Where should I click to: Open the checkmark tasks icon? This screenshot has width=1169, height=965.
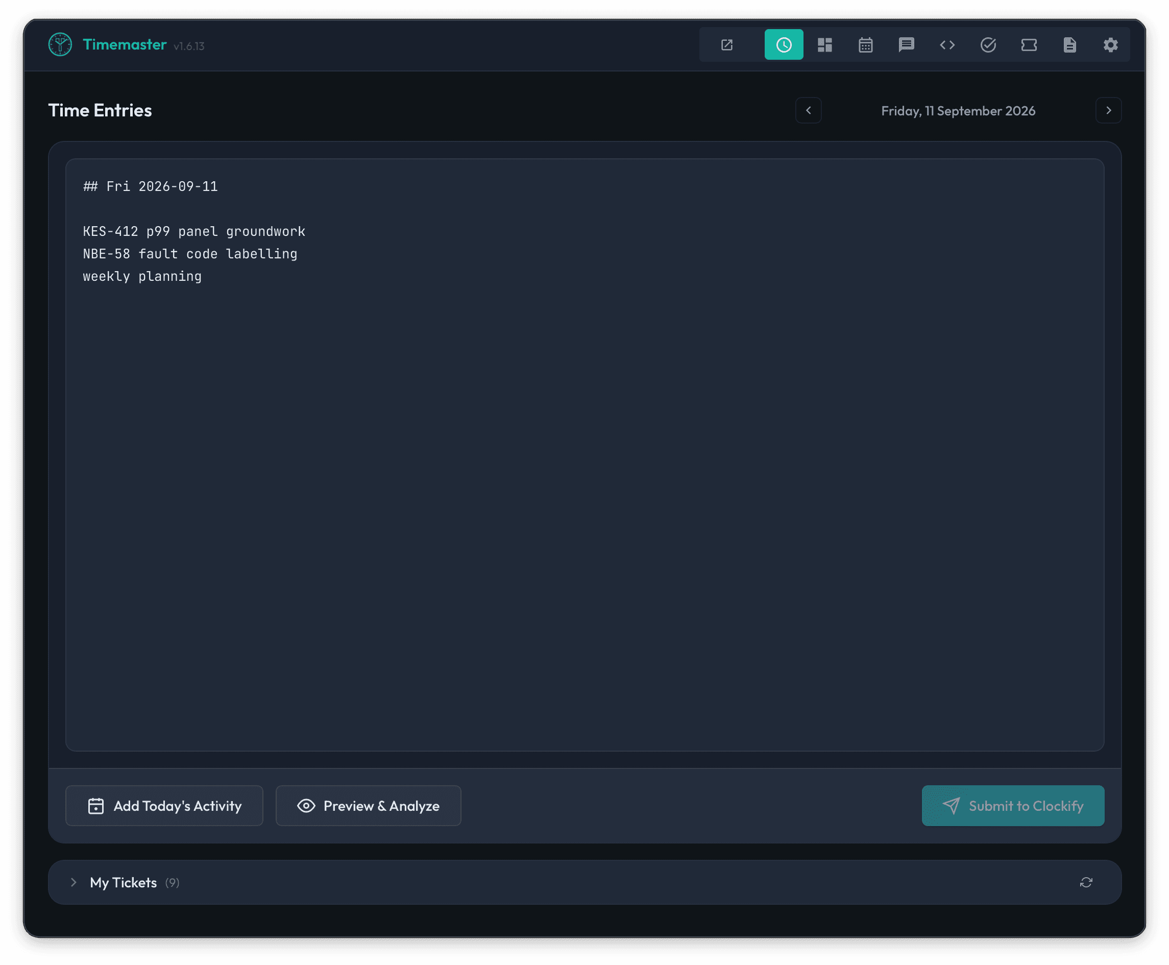[988, 45]
